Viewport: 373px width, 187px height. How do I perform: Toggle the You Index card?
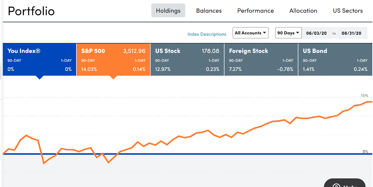click(40, 59)
